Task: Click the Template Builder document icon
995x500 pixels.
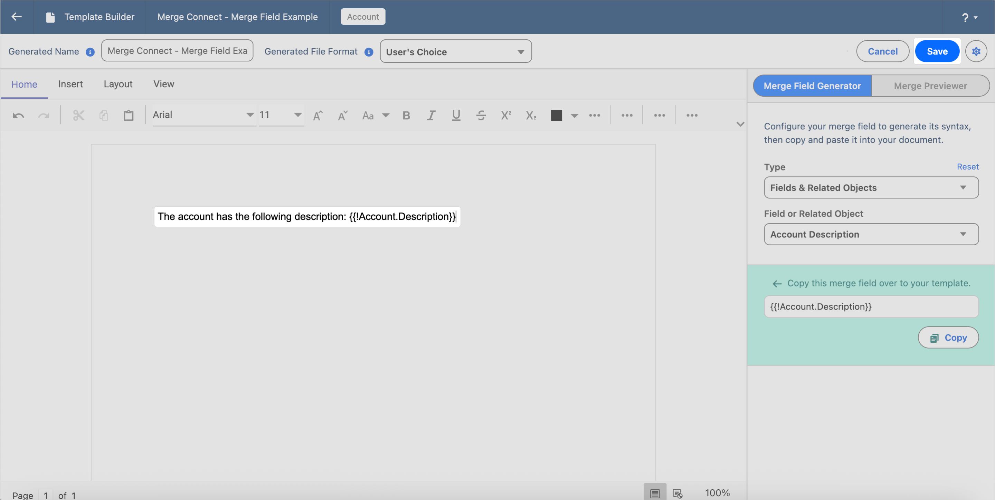Action: pos(50,17)
